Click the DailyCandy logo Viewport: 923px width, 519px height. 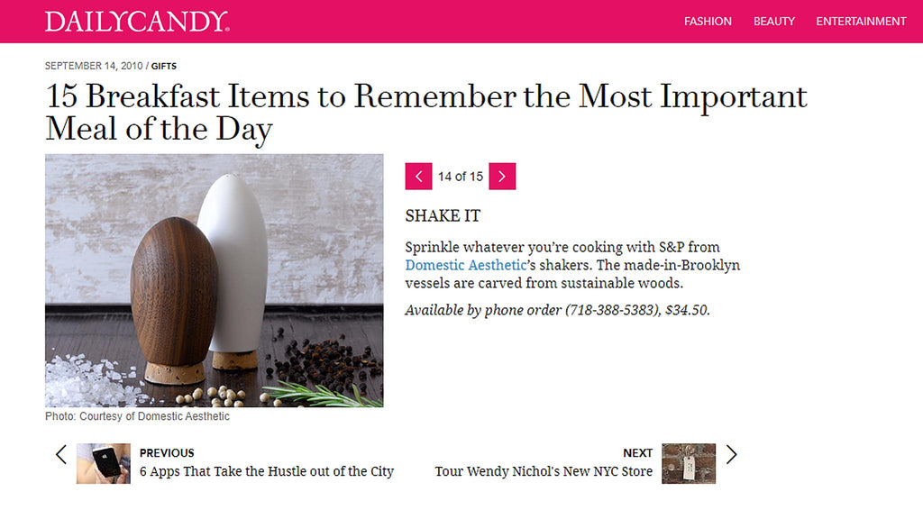[137, 22]
